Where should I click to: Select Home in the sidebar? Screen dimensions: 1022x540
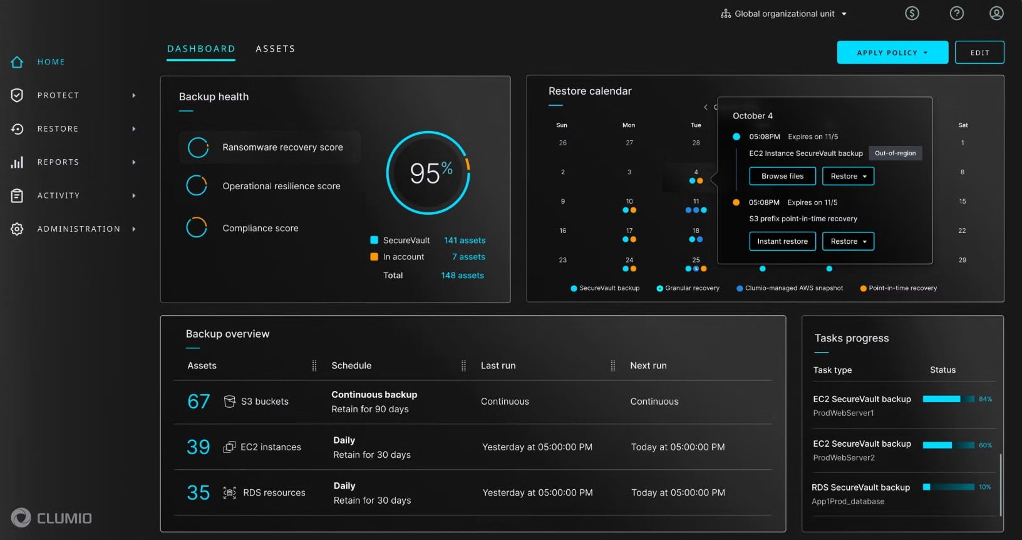coord(51,62)
